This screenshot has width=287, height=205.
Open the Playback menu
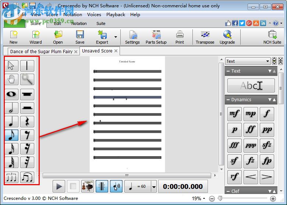tap(116, 15)
